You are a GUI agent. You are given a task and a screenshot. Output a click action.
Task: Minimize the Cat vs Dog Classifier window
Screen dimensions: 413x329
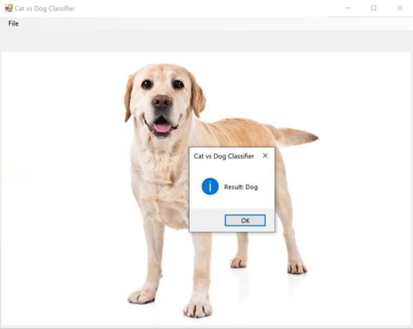tap(348, 8)
